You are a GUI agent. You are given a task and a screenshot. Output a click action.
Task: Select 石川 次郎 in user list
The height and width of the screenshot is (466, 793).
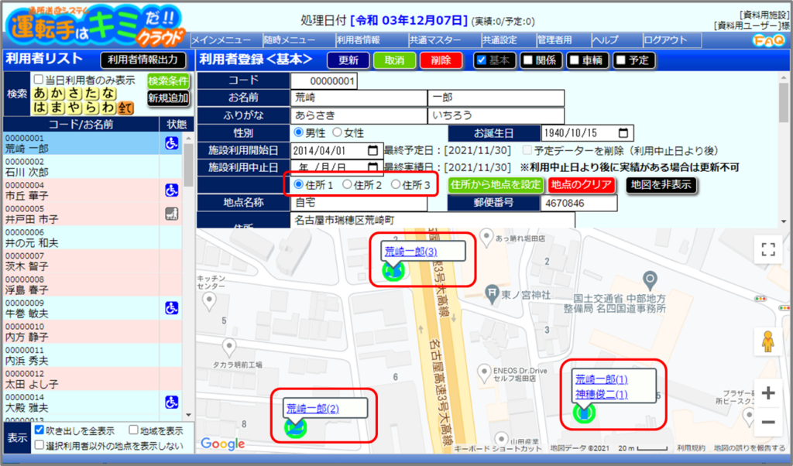[92, 166]
